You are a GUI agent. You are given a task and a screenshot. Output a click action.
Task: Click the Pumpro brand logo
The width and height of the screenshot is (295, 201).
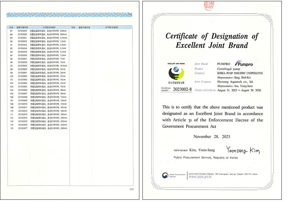point(244,64)
